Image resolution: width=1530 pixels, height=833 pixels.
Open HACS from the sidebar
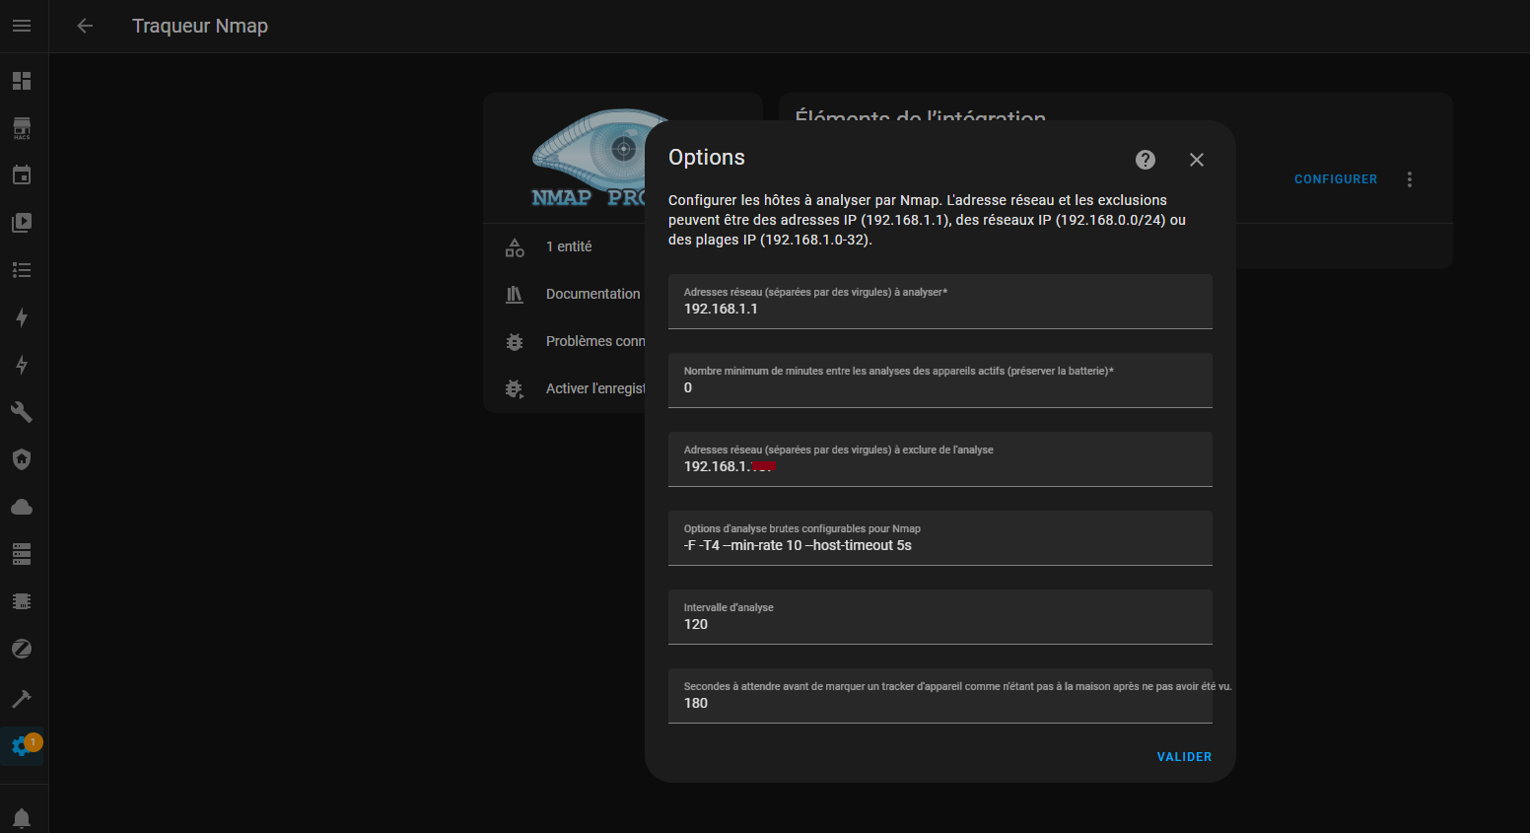[x=21, y=127]
